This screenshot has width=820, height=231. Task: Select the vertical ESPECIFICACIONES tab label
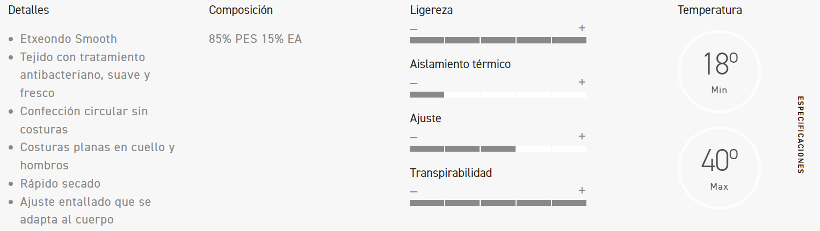coord(800,135)
